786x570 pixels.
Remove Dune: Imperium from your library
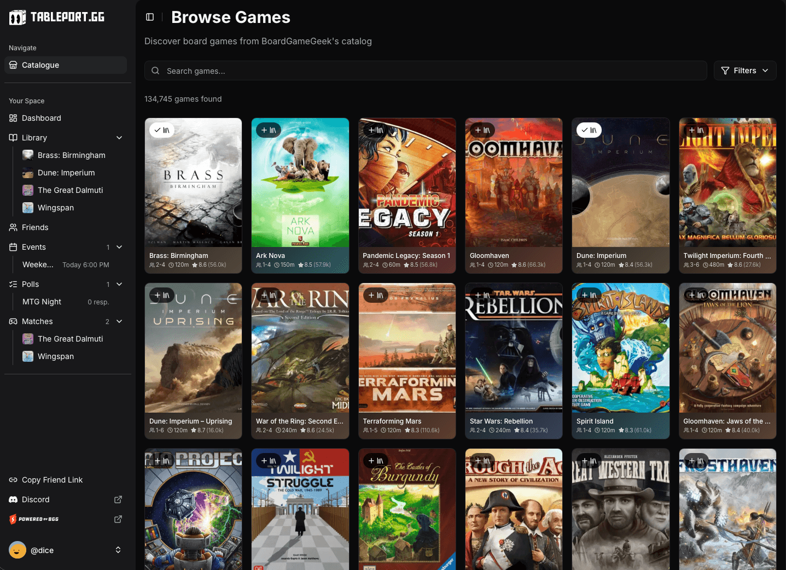tap(589, 130)
